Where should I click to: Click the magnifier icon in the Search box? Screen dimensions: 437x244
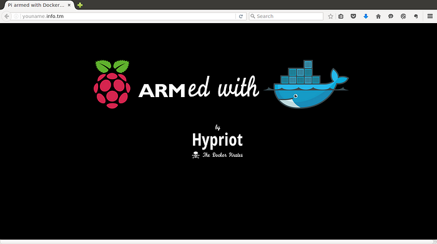252,16
